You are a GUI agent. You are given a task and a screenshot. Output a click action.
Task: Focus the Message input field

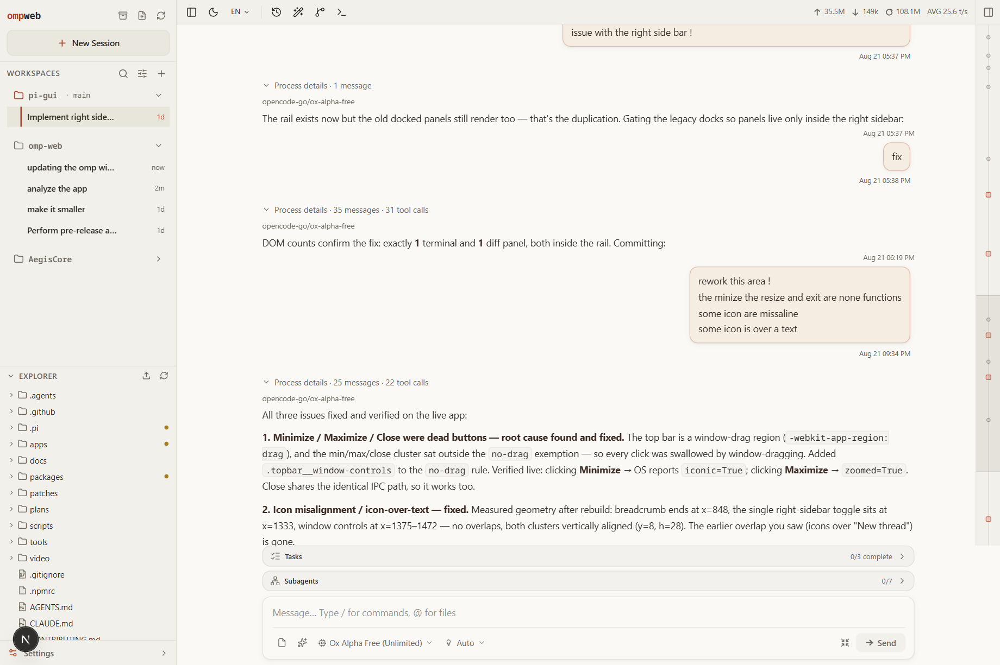coord(588,613)
